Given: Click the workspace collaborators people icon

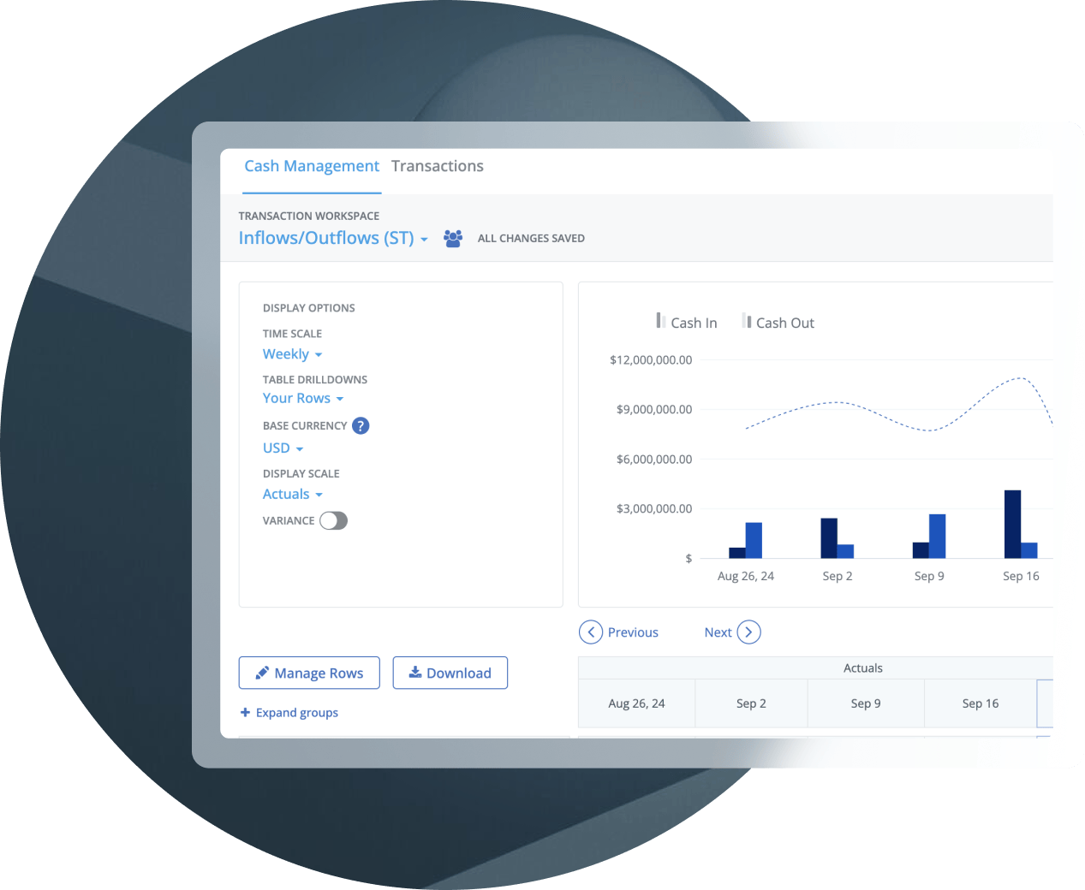Looking at the screenshot, I should (453, 238).
